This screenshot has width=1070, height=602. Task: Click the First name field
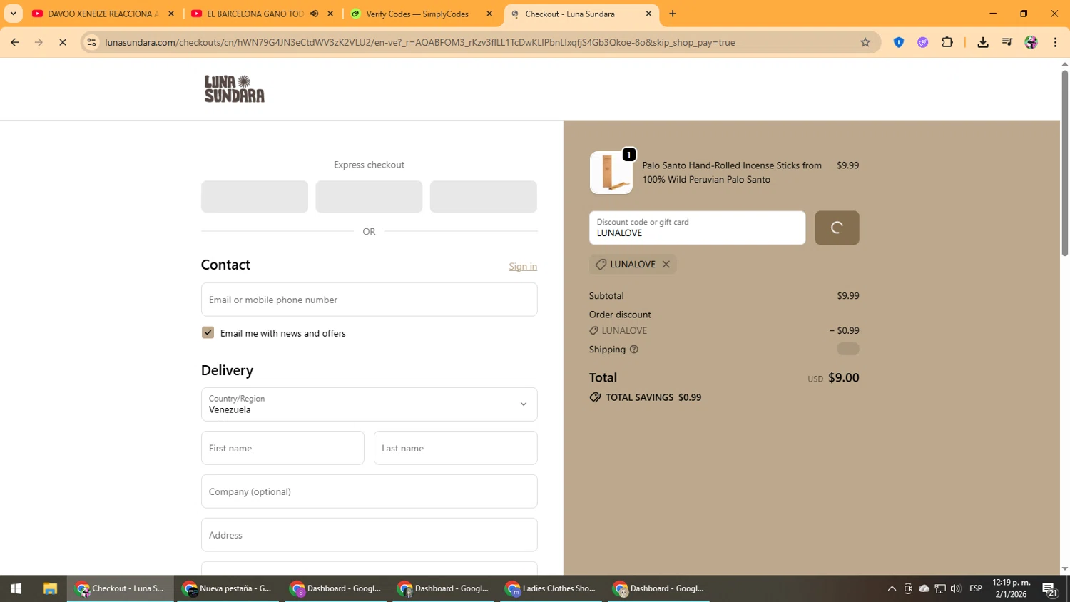click(x=282, y=448)
